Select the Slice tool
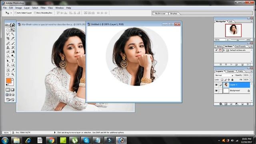Viewport: 256px width, 144px height. pos(13,38)
